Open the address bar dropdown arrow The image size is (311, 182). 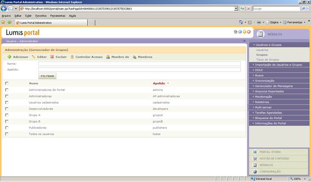236,9
